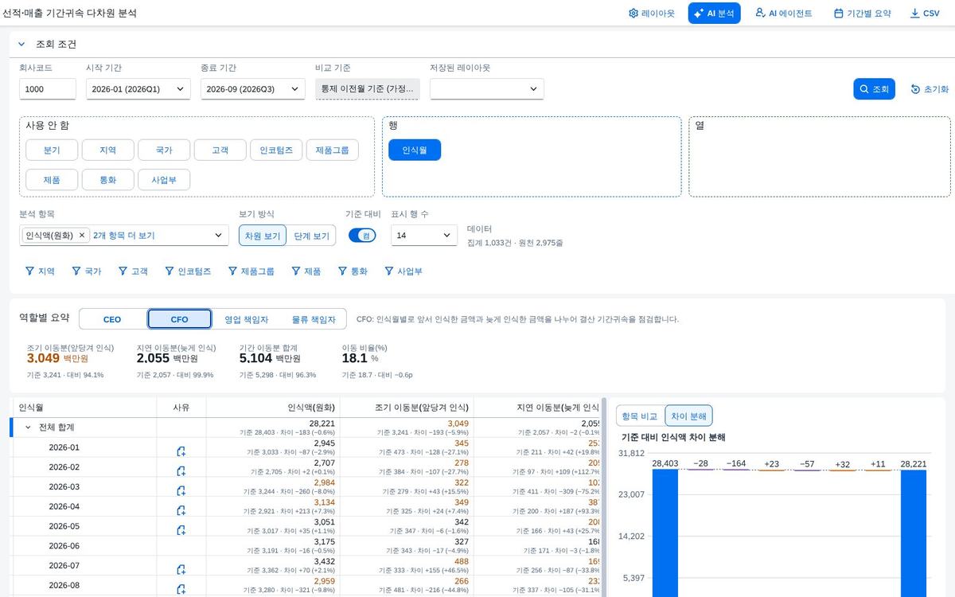
Task: Switch to 차원 보기 mode
Action: 263,236
